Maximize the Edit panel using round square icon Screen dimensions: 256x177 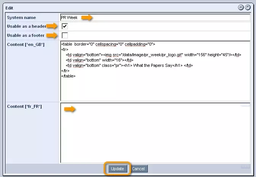pyautogui.click(x=247, y=7)
